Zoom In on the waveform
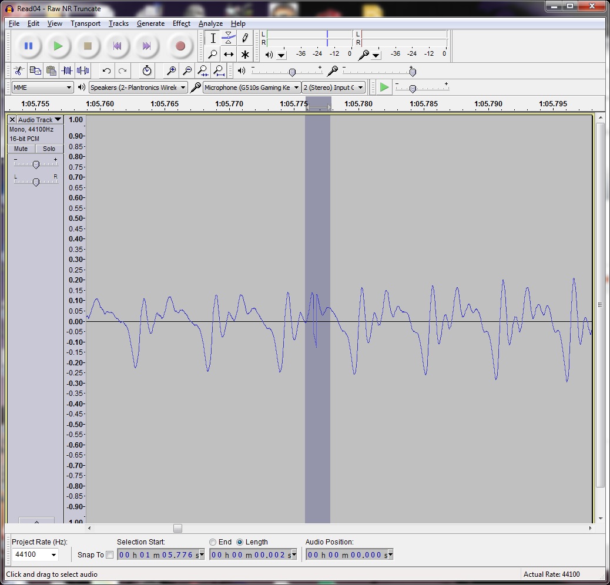Screen dimensions: 610x585 tap(171, 70)
